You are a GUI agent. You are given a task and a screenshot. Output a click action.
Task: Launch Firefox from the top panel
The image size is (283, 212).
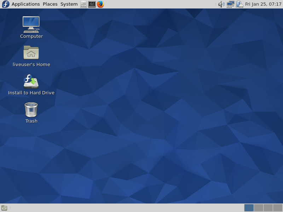[100, 4]
